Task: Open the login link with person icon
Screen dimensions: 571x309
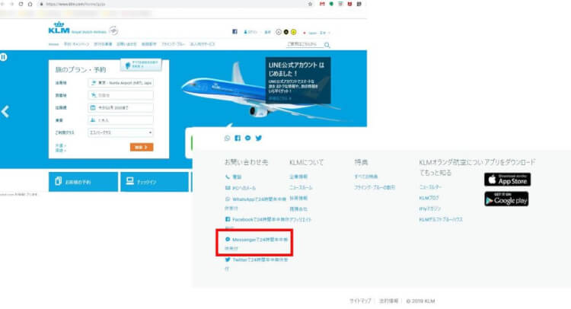Action: pyautogui.click(x=250, y=33)
